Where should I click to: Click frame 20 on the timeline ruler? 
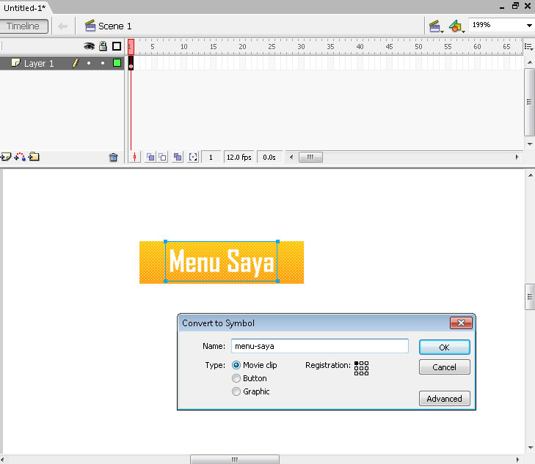(x=242, y=47)
